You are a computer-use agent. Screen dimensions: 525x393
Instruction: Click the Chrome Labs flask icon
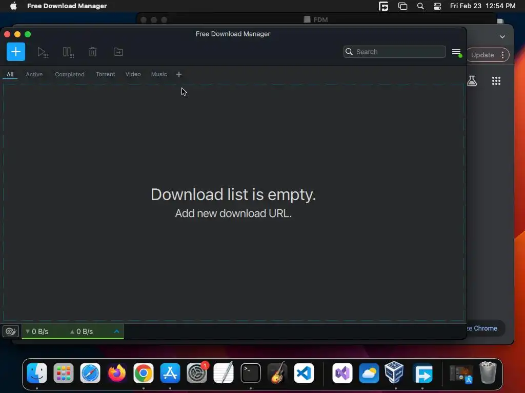tap(472, 81)
